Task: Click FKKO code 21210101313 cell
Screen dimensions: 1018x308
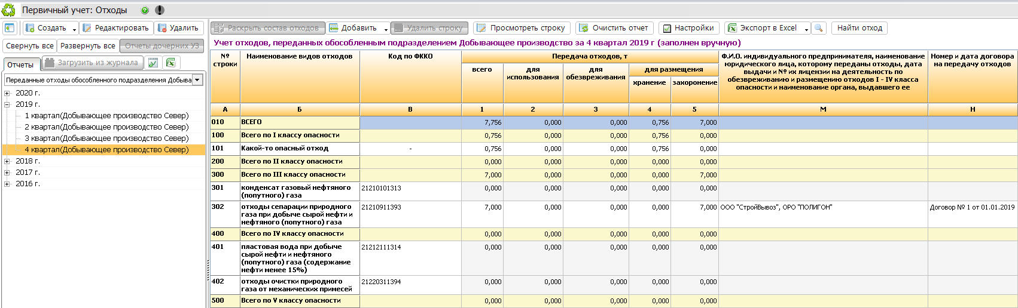Action: tap(410, 191)
